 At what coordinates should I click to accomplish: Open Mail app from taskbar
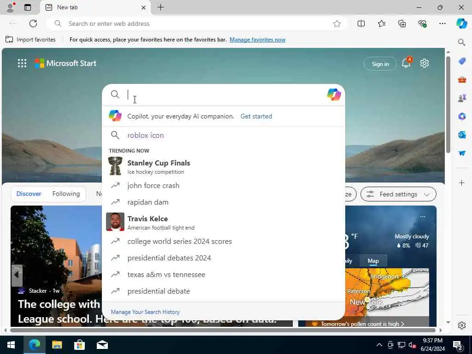pos(102,345)
